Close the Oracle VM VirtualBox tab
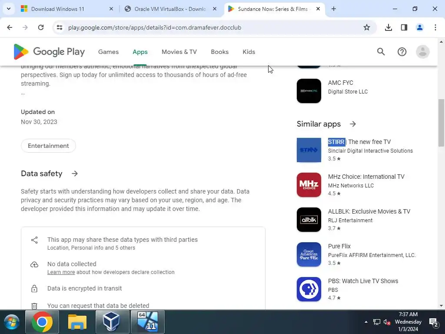The height and width of the screenshot is (334, 445). coord(215,9)
